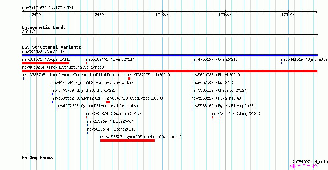
Task: Click nsv5622504 (Ebert2021) label
Action: (x=111, y=129)
